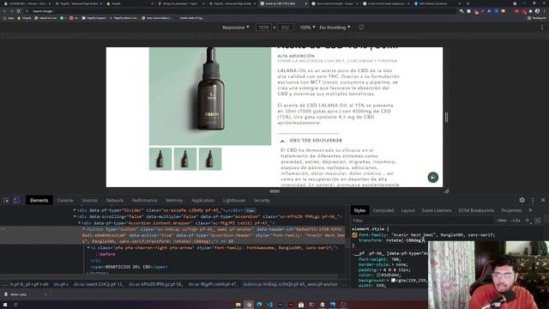Activate the inspect element picker icon
Screen dimensions: 549x309
click(x=6, y=200)
